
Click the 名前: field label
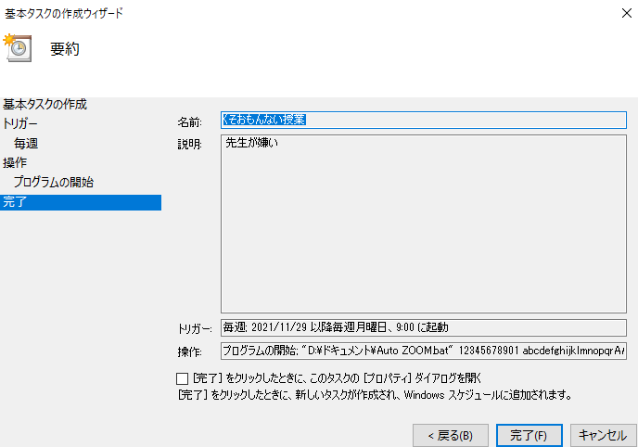coord(189,121)
